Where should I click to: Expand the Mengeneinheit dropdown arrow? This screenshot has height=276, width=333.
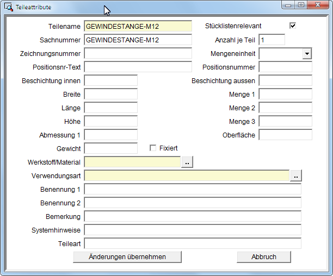[307, 54]
